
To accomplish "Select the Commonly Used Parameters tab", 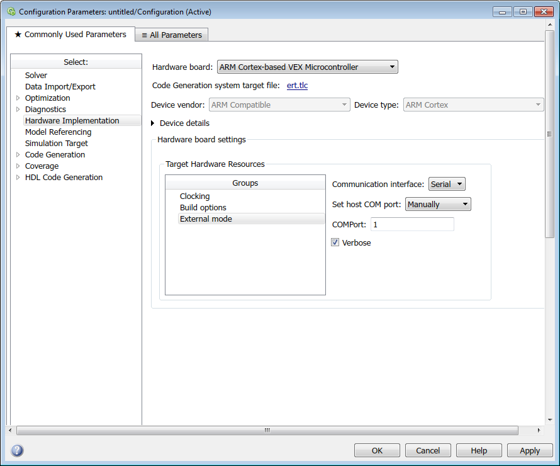I will click(70, 35).
